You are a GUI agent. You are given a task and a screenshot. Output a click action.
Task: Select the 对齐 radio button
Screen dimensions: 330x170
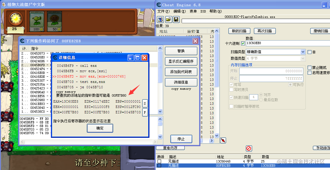[x=261, y=95]
